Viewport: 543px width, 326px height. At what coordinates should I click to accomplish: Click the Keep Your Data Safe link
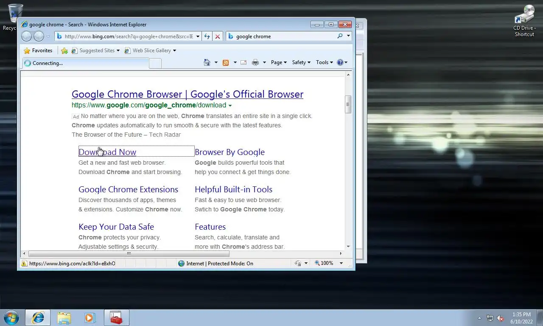tap(116, 227)
